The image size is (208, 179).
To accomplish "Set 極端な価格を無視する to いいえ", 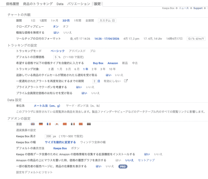I will pos(68,33).
